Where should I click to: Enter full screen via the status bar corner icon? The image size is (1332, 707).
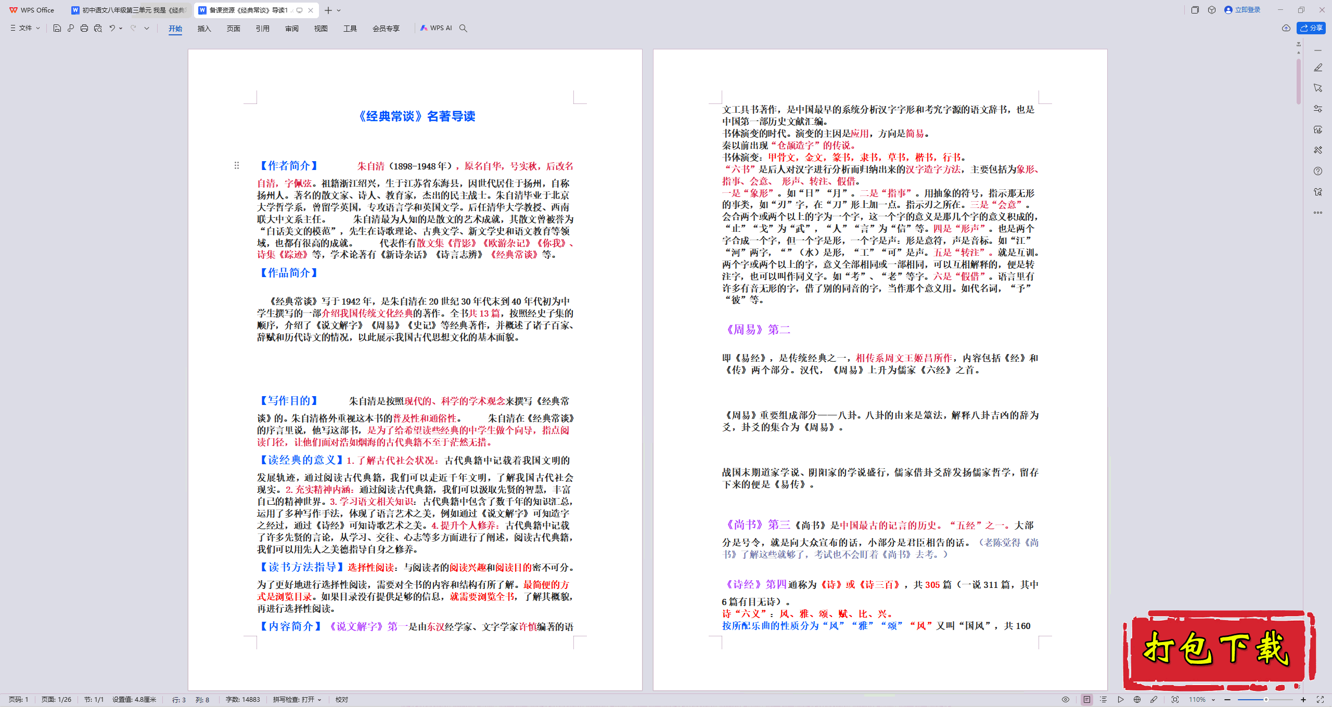(x=1320, y=700)
